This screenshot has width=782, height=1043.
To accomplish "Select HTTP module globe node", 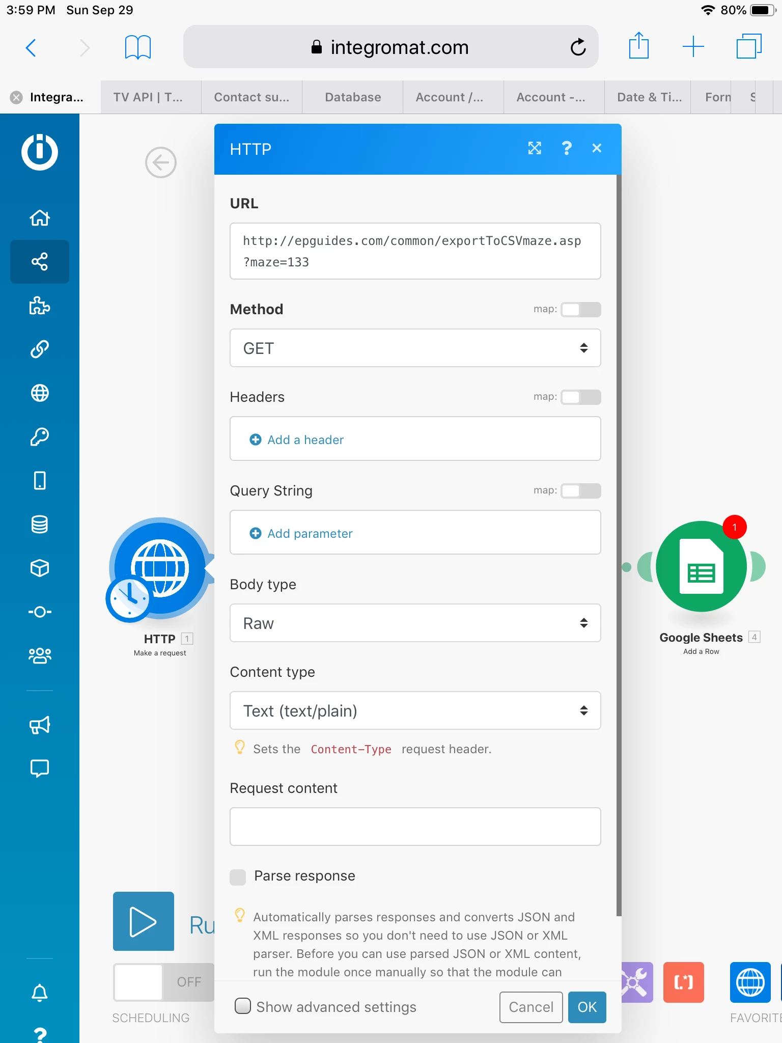I will (161, 568).
